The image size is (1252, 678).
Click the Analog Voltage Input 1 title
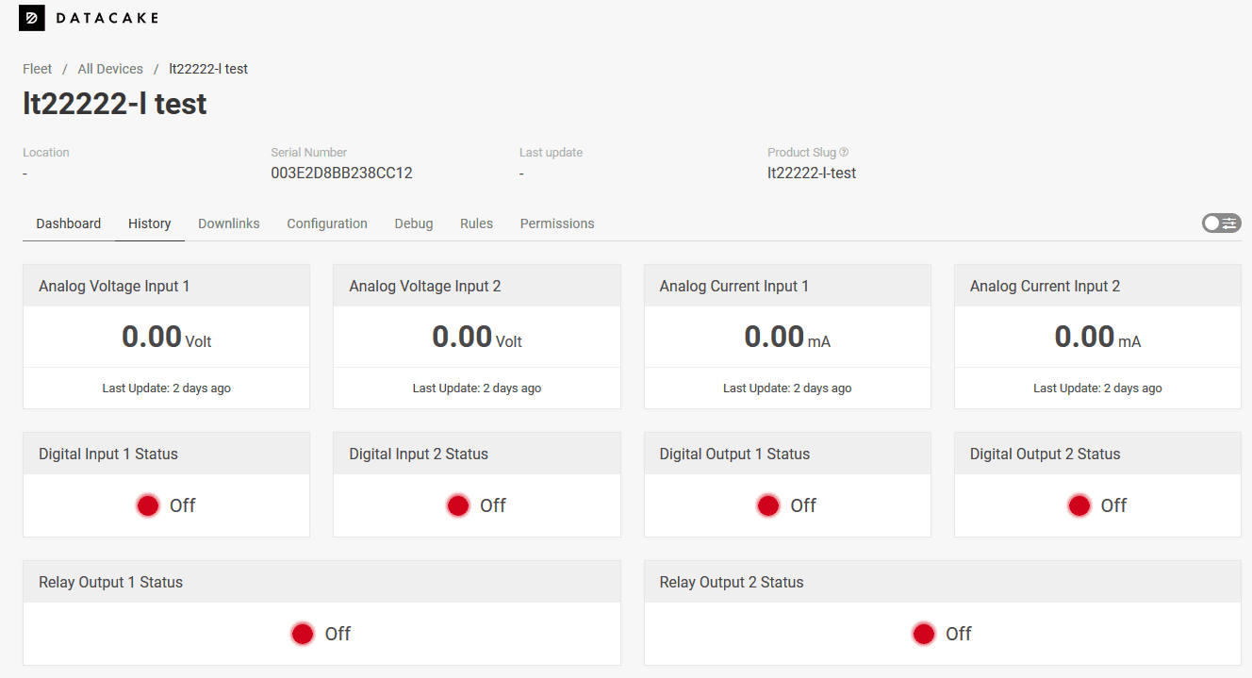(114, 286)
